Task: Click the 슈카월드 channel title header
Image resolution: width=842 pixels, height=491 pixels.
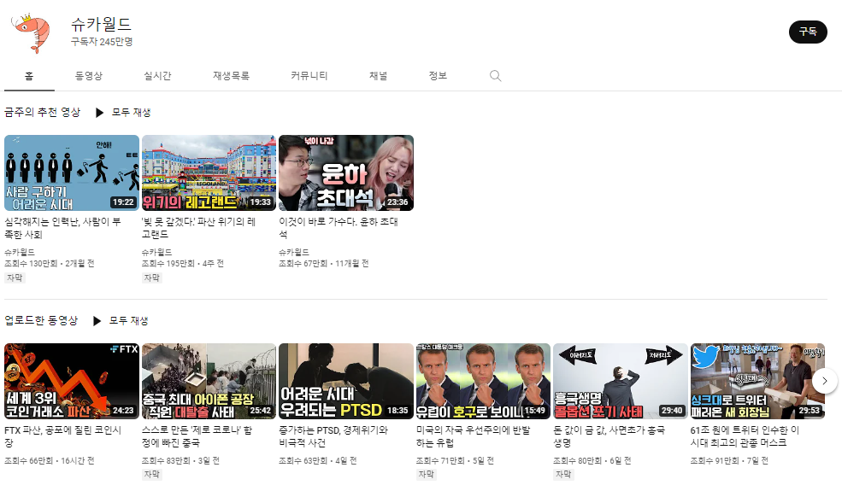Action: pyautogui.click(x=101, y=24)
